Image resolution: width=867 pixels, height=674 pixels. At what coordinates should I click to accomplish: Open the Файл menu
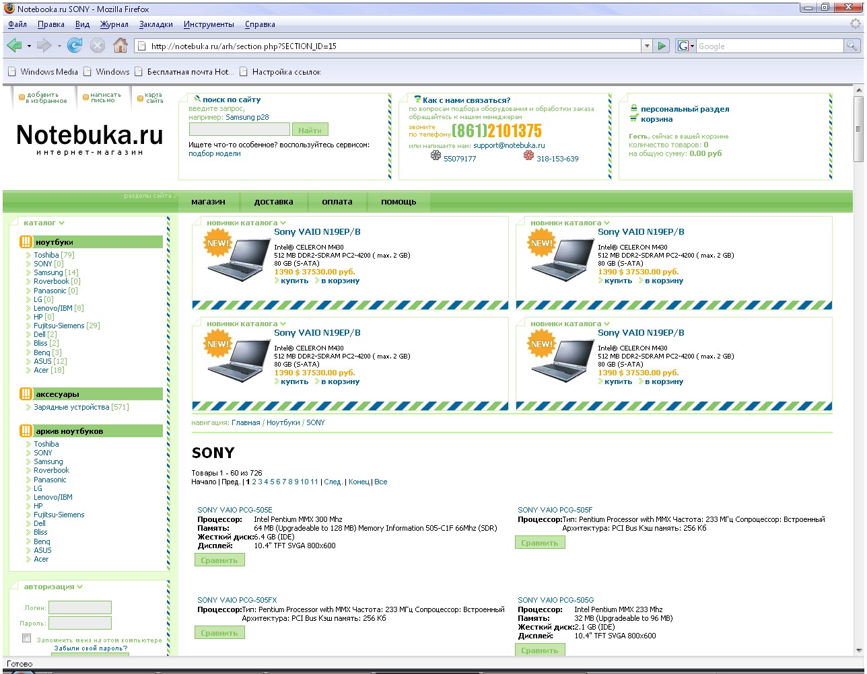tap(18, 24)
